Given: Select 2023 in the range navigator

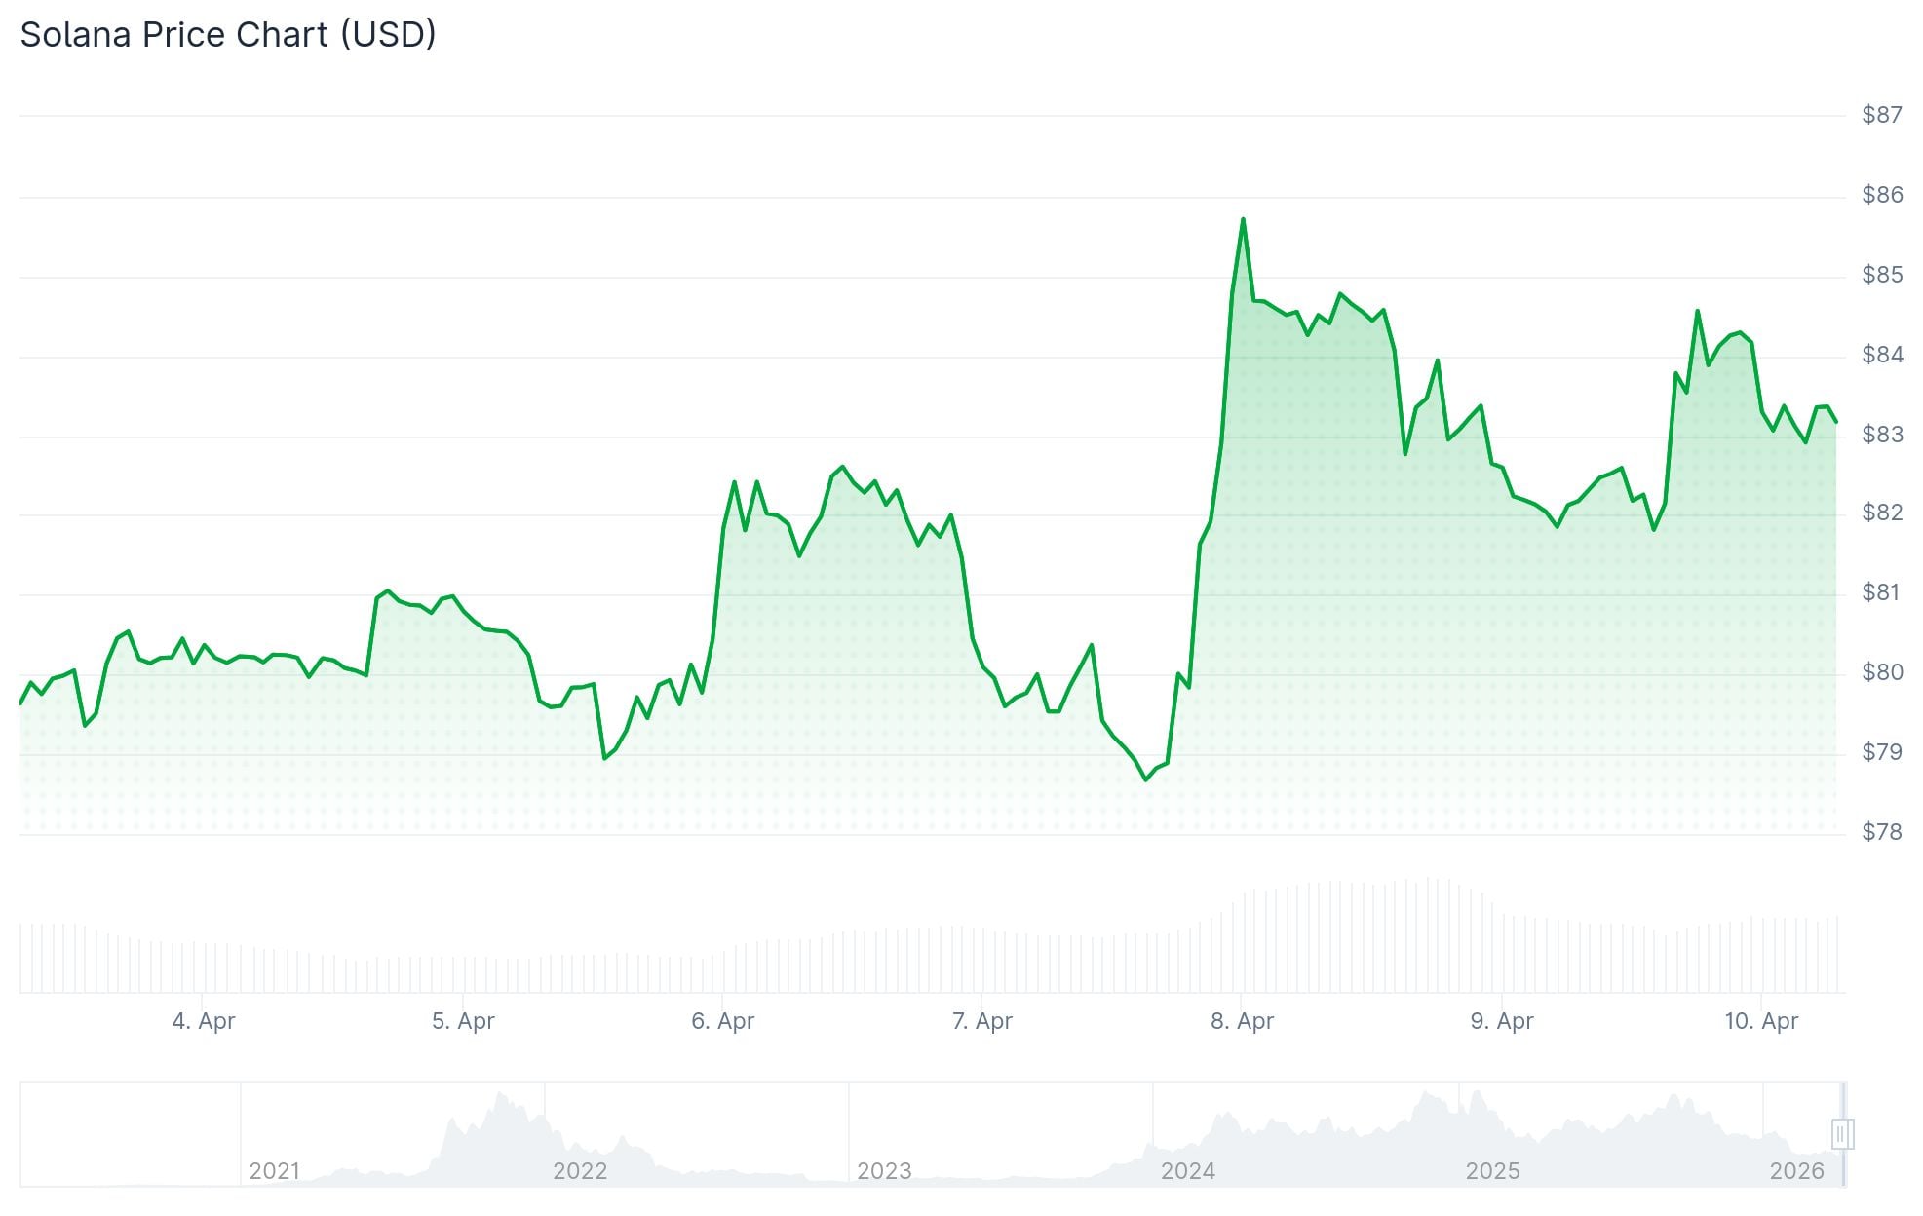Looking at the screenshot, I should point(884,1170).
